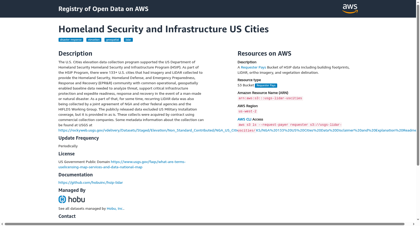The width and height of the screenshot is (420, 226).
Task: Open the USGS terms of use license link
Action: (x=122, y=165)
